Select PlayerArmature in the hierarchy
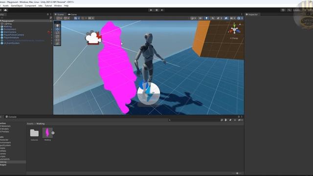313x176 pixels. 11,38
